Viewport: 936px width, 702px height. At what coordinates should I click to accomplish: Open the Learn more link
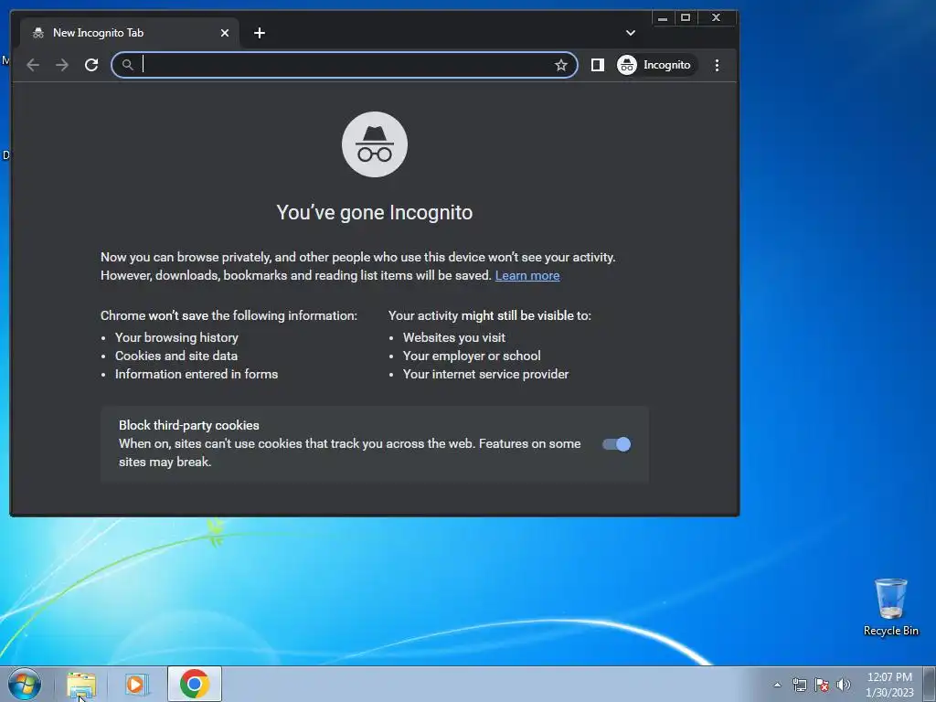coord(527,275)
